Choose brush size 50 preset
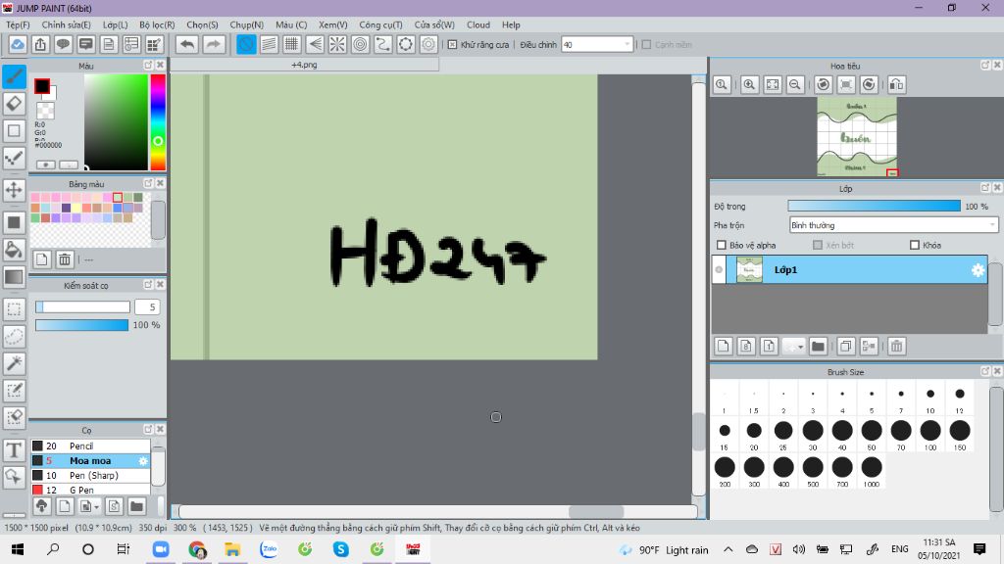The height and width of the screenshot is (564, 1004). click(x=872, y=436)
